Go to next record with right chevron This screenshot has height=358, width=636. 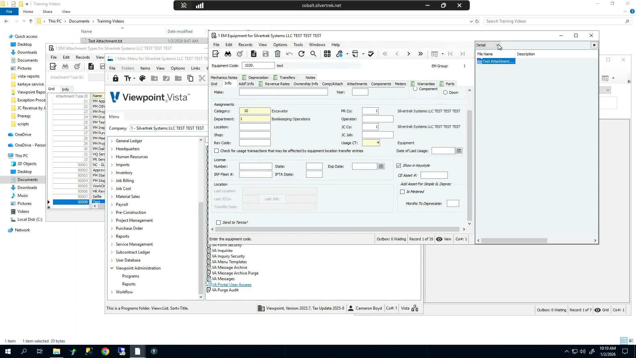pyautogui.click(x=408, y=54)
